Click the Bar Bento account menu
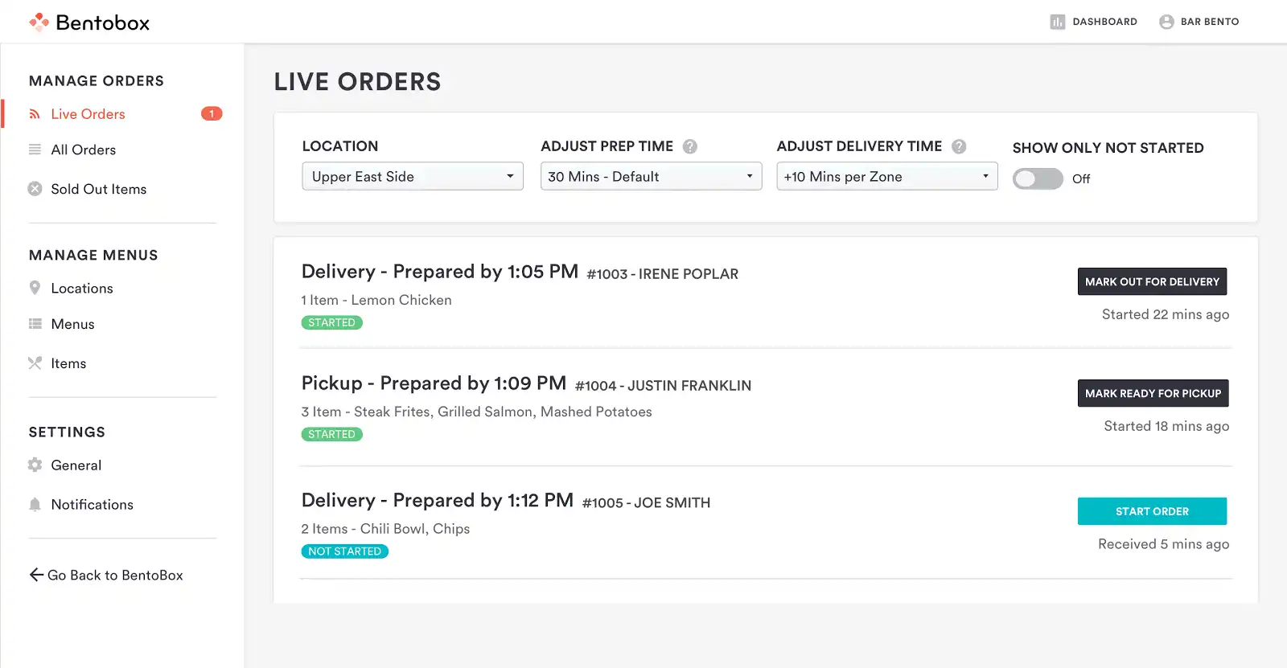 [1199, 22]
